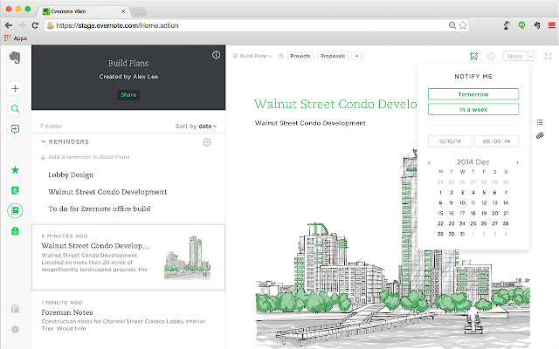Image resolution: width=559 pixels, height=349 pixels.
Task: Collapse the Reminders section
Action: 44,141
